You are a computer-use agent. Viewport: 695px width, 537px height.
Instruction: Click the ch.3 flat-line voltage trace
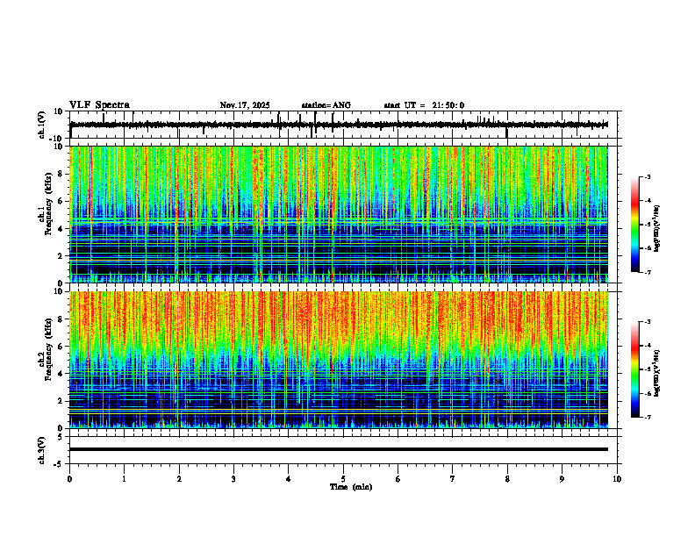[x=339, y=449]
